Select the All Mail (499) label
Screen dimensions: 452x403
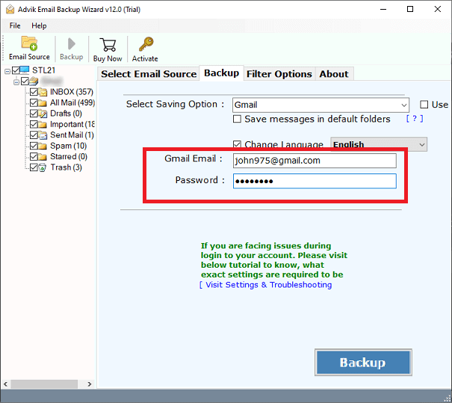(x=72, y=102)
